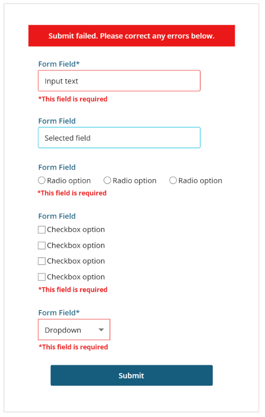This screenshot has width=265, height=417.
Task: Click Form Field label above Selected field
Action: point(57,121)
